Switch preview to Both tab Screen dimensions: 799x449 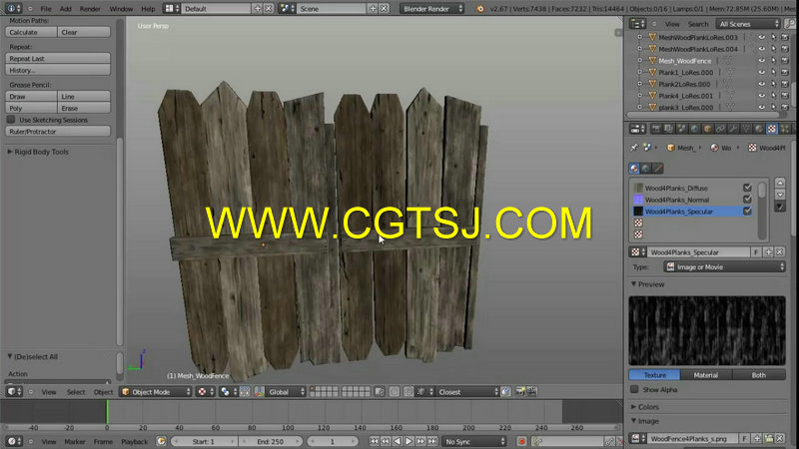[759, 375]
